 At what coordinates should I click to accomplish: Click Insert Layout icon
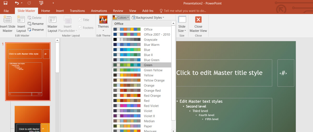21,24
